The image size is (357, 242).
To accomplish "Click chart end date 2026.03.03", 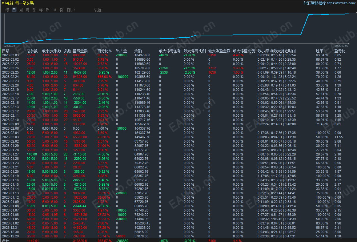I will pos(341,46).
